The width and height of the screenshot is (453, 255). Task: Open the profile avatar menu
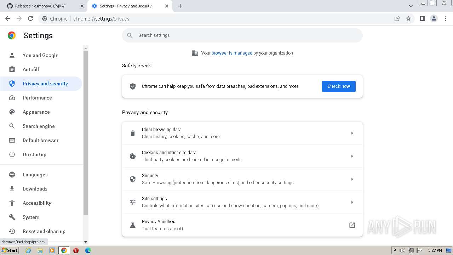click(x=434, y=18)
